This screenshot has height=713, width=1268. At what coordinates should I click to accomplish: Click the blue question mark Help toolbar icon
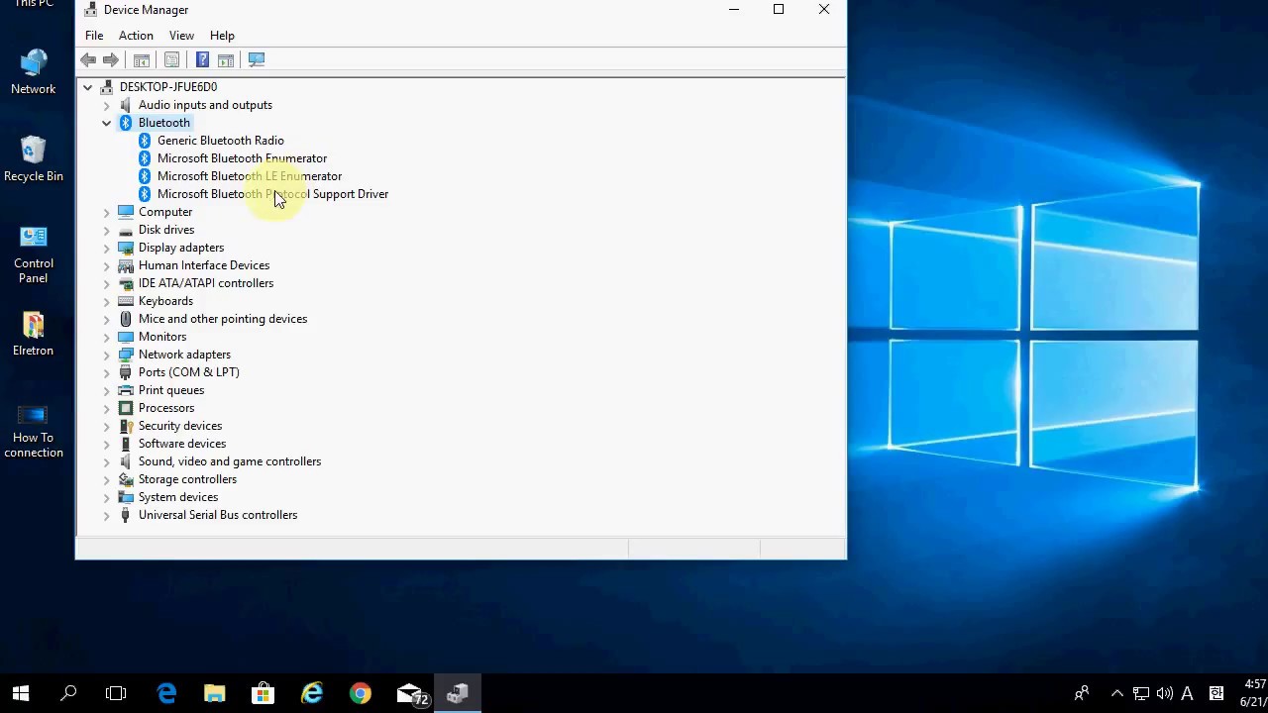[x=202, y=60]
